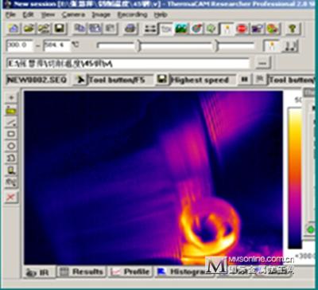Viewport: 318px width, 290px height.
Task: Click the printer icon in toolbar
Action: pos(130,29)
